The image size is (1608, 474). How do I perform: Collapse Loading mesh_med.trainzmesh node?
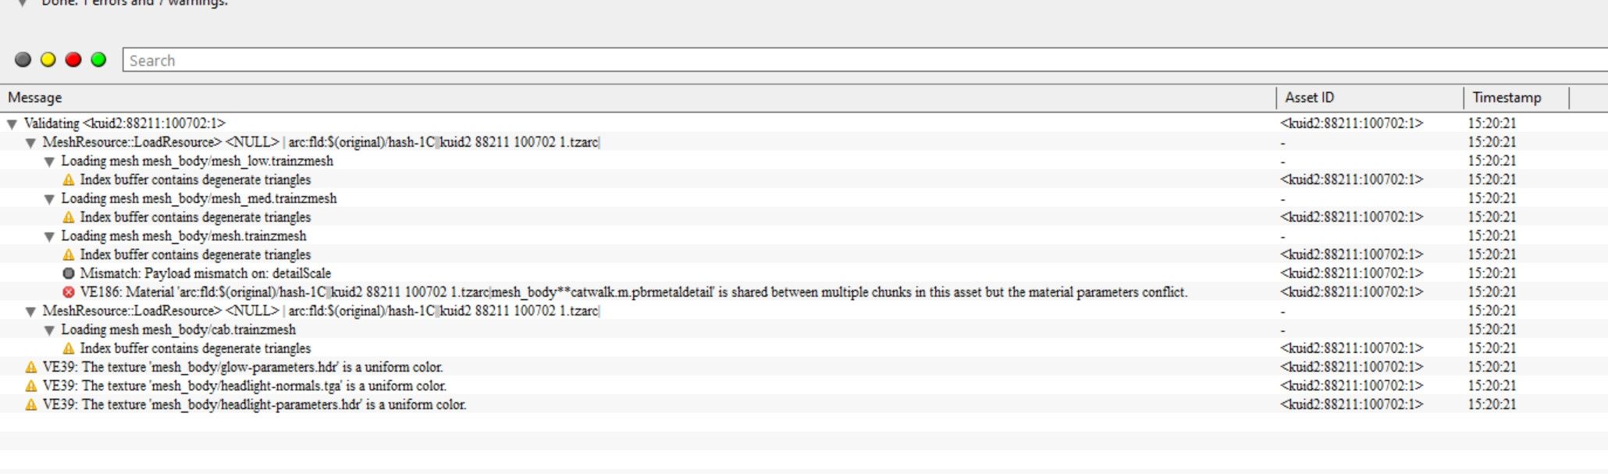(49, 199)
